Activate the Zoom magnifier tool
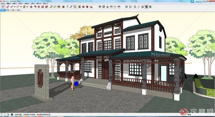 click(x=71, y=7)
